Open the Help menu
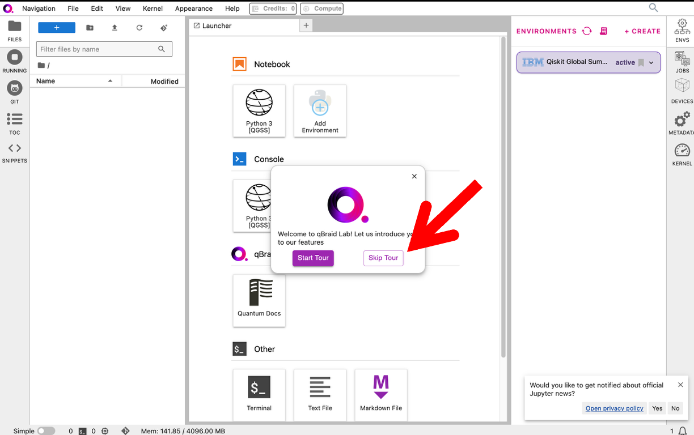Viewport: 694px width, 435px height. tap(232, 8)
